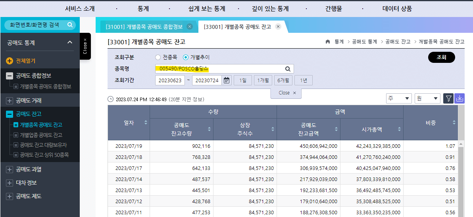Collapse the 공매도 통계 sidebar section chevron
Viewport: 473px width, 217px height.
(70, 42)
